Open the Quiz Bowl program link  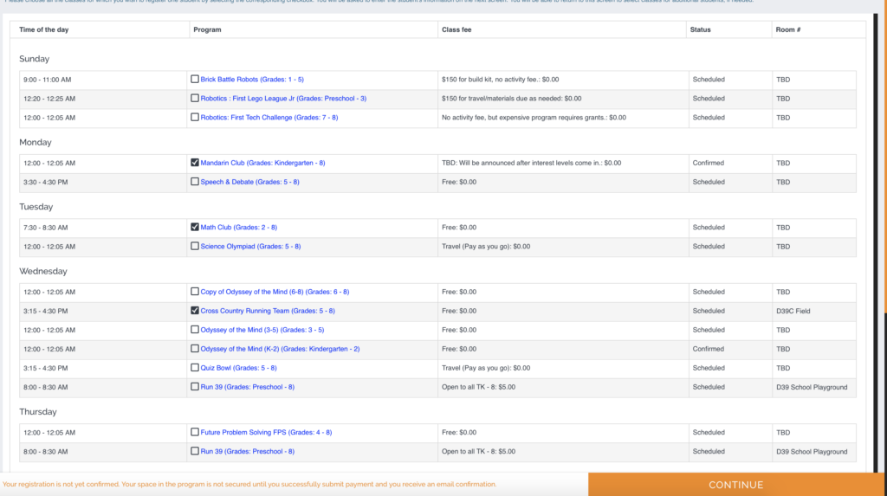[239, 368]
